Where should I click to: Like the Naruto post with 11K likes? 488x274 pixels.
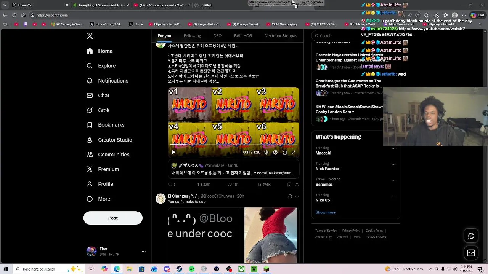(233, 185)
